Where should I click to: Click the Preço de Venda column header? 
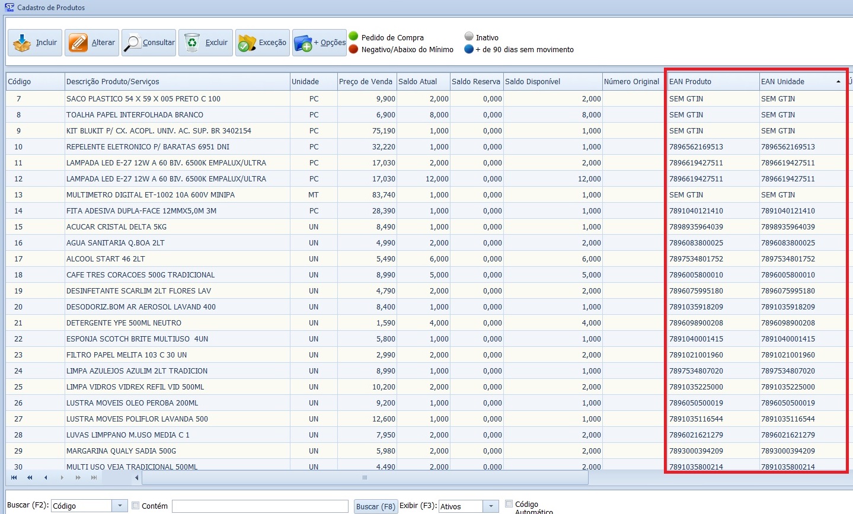click(366, 82)
